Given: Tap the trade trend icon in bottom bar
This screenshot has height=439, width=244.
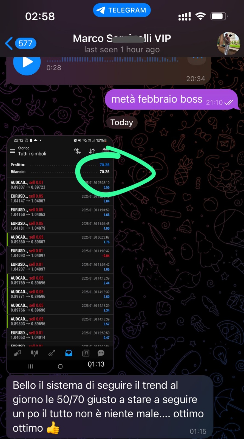Looking at the screenshot, I should [52, 353].
